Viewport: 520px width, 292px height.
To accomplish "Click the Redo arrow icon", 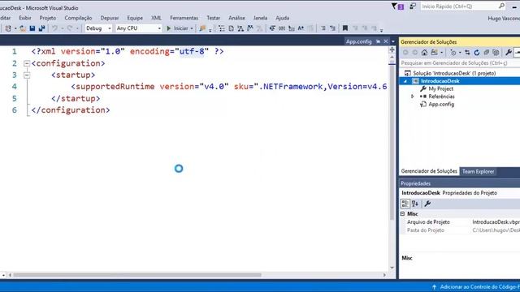I will [70, 28].
